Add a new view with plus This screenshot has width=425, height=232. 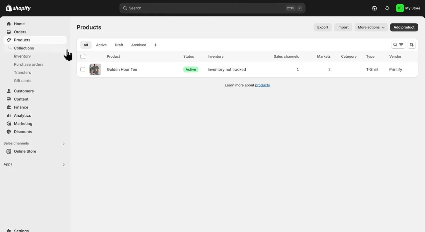155,45
